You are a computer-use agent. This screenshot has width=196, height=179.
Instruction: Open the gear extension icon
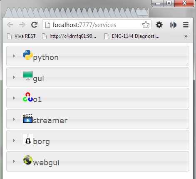click(x=159, y=25)
